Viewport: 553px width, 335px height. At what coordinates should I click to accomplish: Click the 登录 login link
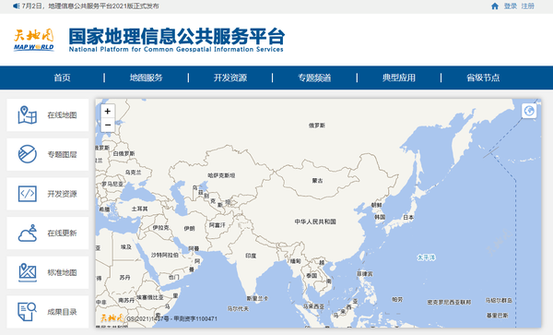click(x=511, y=6)
